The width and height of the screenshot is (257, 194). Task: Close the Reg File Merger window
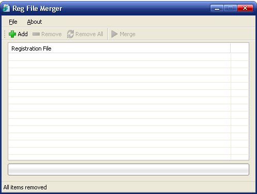(x=245, y=8)
